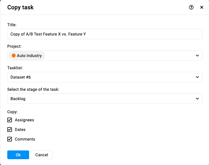
Task: Click the Cancel button
Action: click(42, 155)
